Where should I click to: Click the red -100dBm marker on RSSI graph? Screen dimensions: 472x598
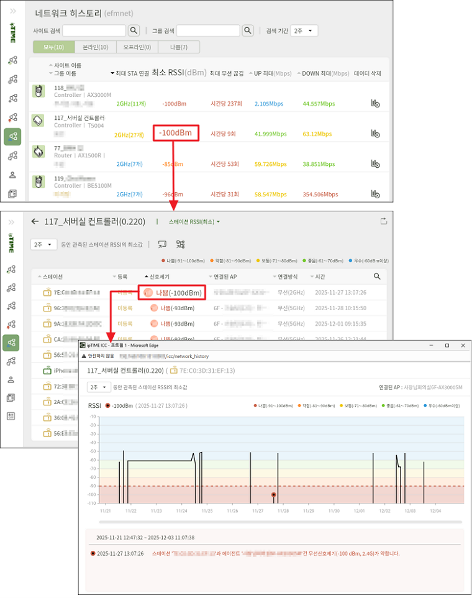pos(273,495)
